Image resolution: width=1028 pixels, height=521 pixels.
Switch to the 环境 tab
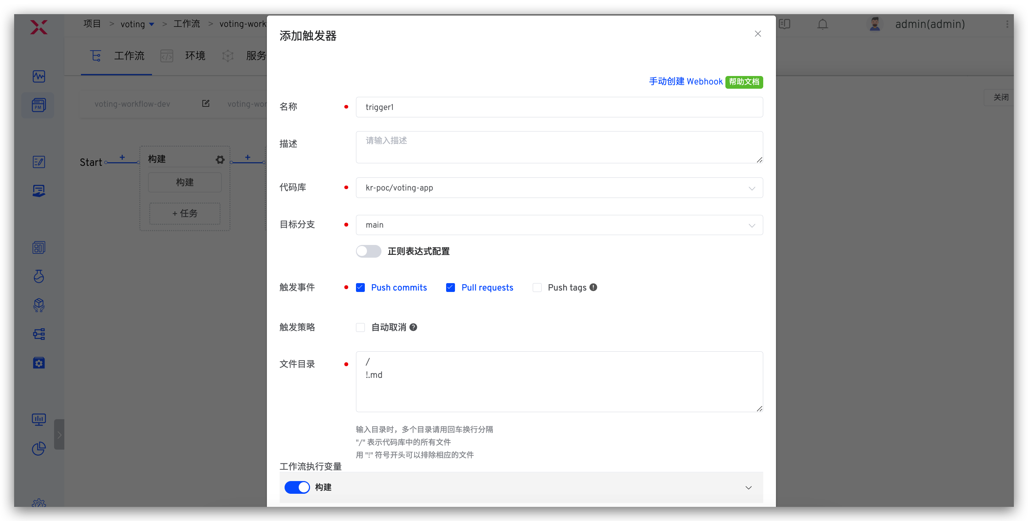pyautogui.click(x=195, y=56)
